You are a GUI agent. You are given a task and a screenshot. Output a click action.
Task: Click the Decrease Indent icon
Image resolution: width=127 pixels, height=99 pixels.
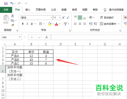91,24
